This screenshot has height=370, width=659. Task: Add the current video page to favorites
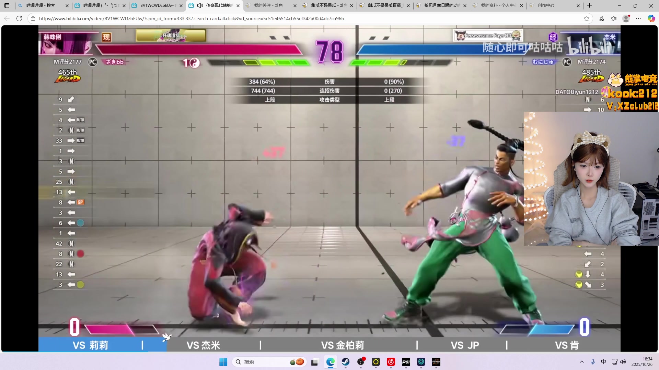click(x=587, y=18)
